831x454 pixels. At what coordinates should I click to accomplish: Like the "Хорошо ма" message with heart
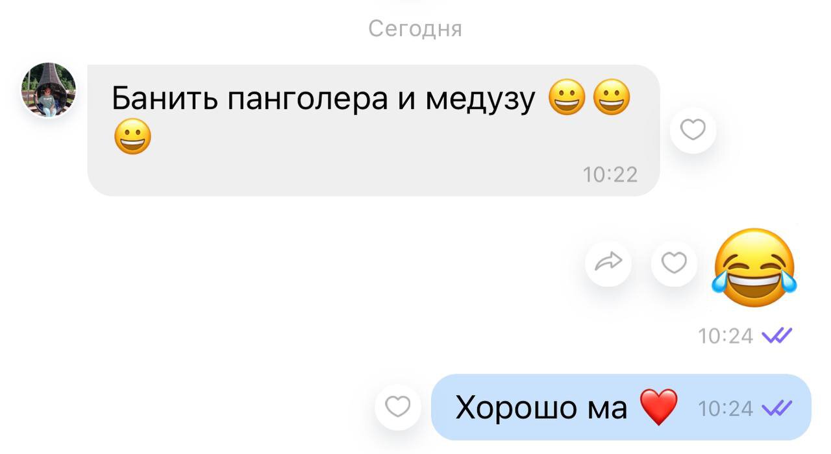coord(398,407)
